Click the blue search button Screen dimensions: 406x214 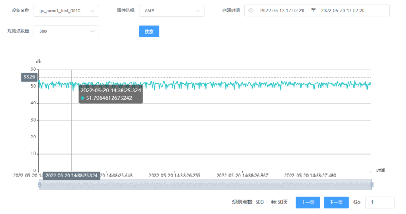[x=149, y=31]
